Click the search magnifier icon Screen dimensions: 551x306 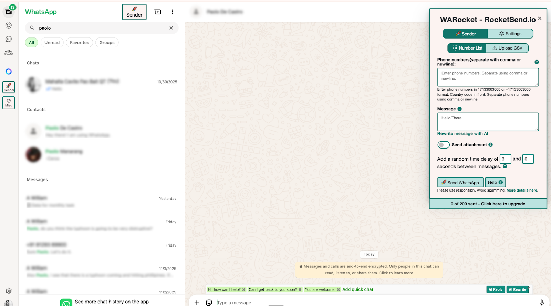[32, 28]
